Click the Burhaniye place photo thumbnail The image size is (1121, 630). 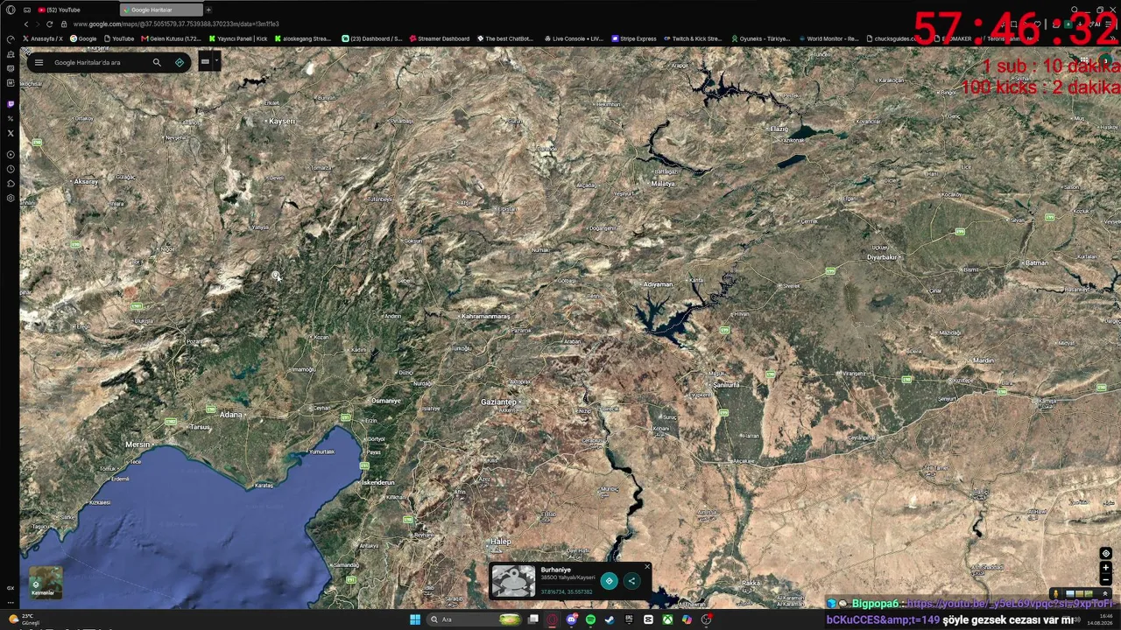pyautogui.click(x=513, y=581)
